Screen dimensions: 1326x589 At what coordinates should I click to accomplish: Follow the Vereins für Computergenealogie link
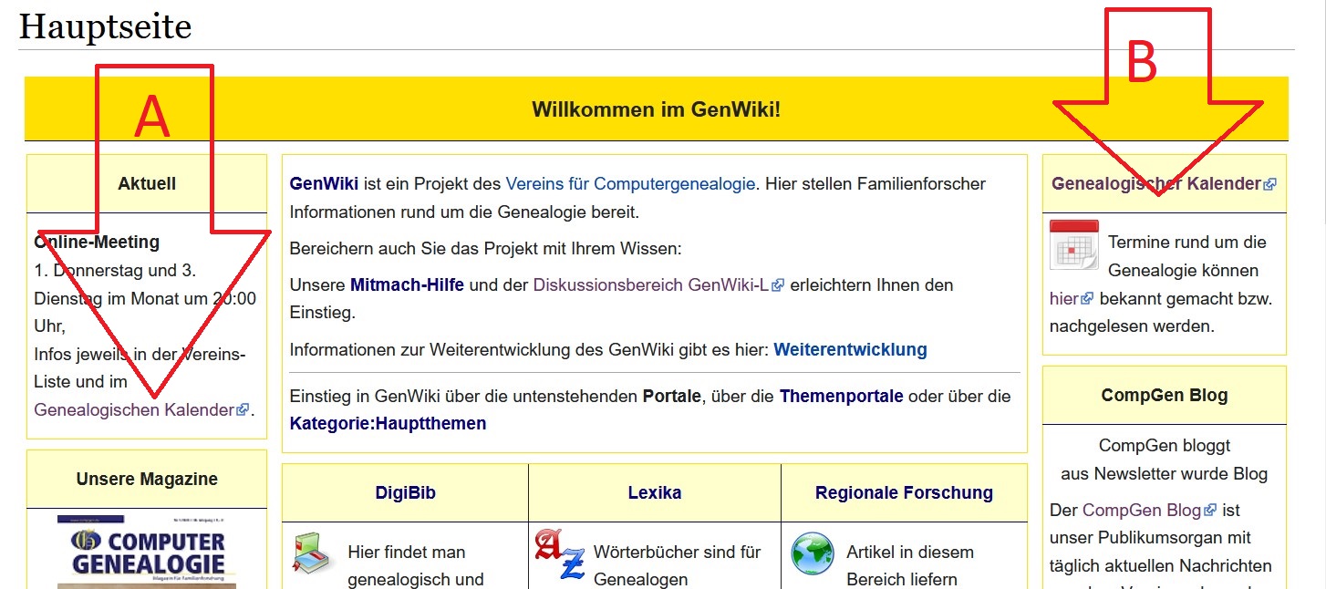pos(630,183)
